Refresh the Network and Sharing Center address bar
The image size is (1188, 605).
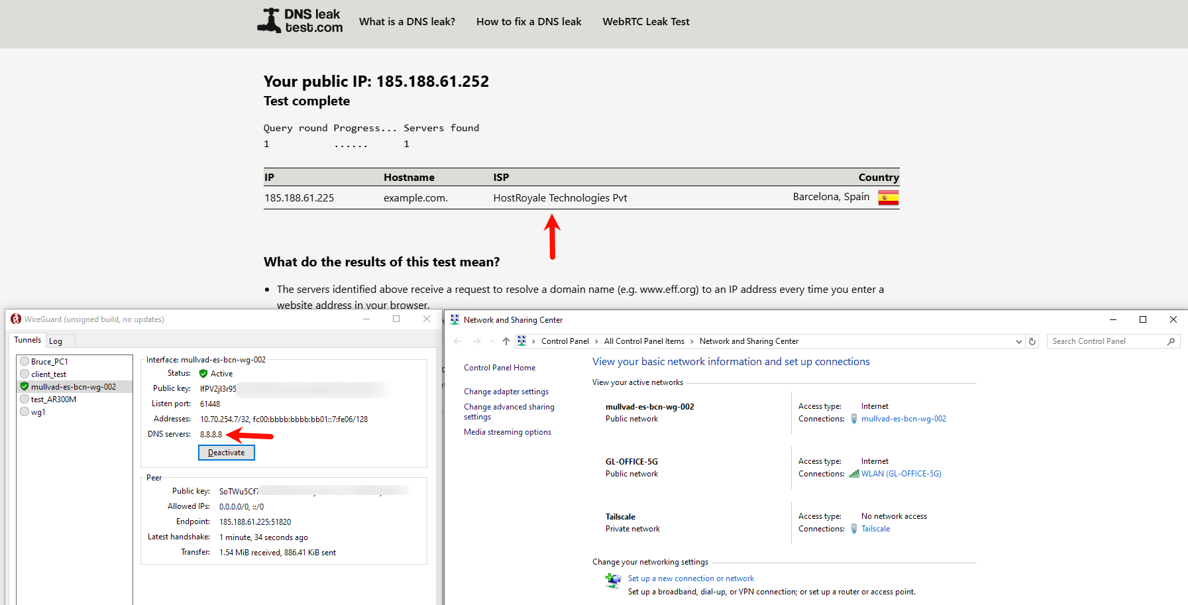1032,341
